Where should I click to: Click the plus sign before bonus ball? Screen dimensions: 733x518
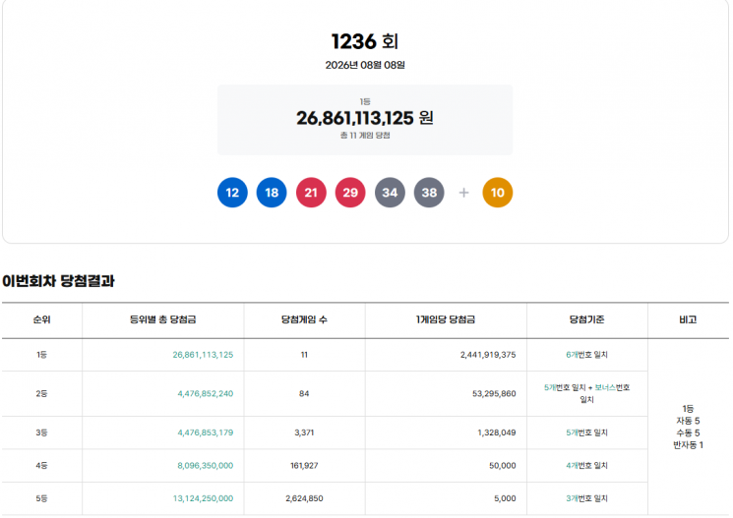pyautogui.click(x=463, y=193)
